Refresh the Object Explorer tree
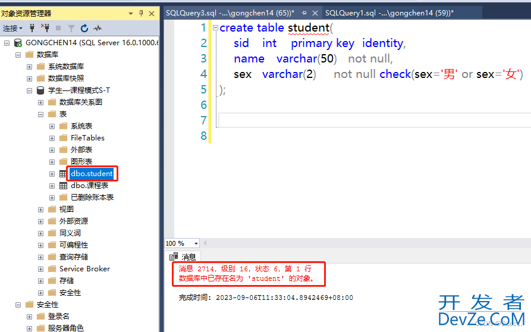 click(x=84, y=28)
